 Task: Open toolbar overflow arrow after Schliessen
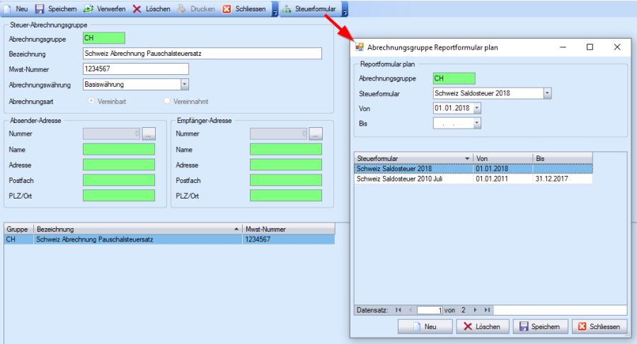pos(275,9)
